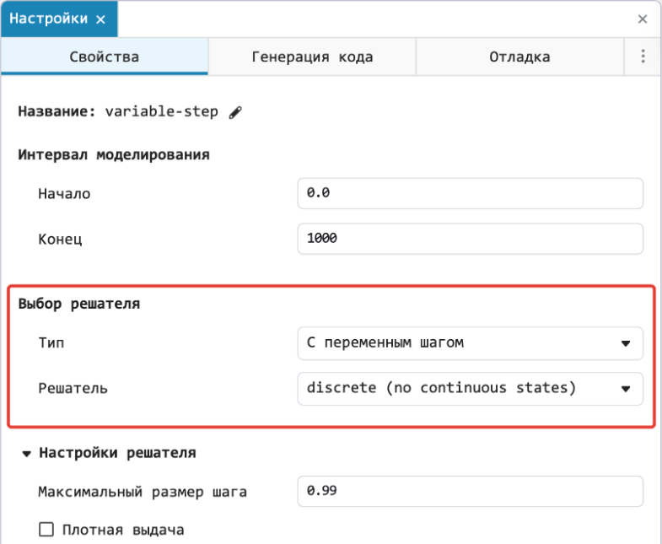Open the Решатель dropdown
This screenshot has width=662, height=544.
(x=471, y=389)
